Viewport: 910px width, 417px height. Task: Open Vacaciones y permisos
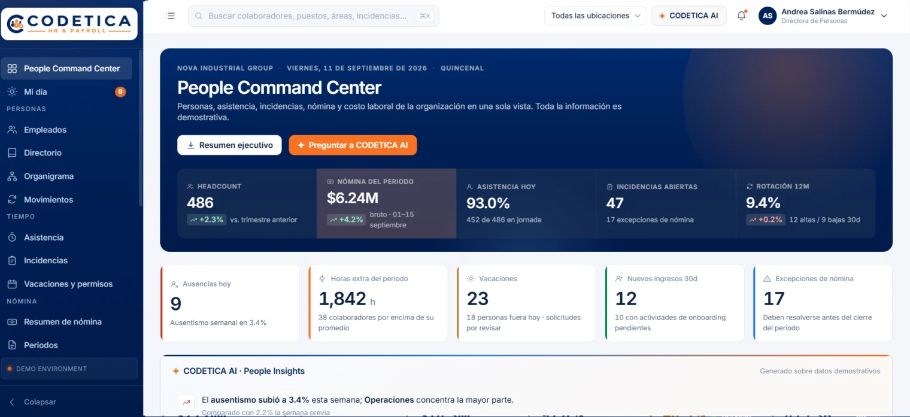click(x=66, y=284)
